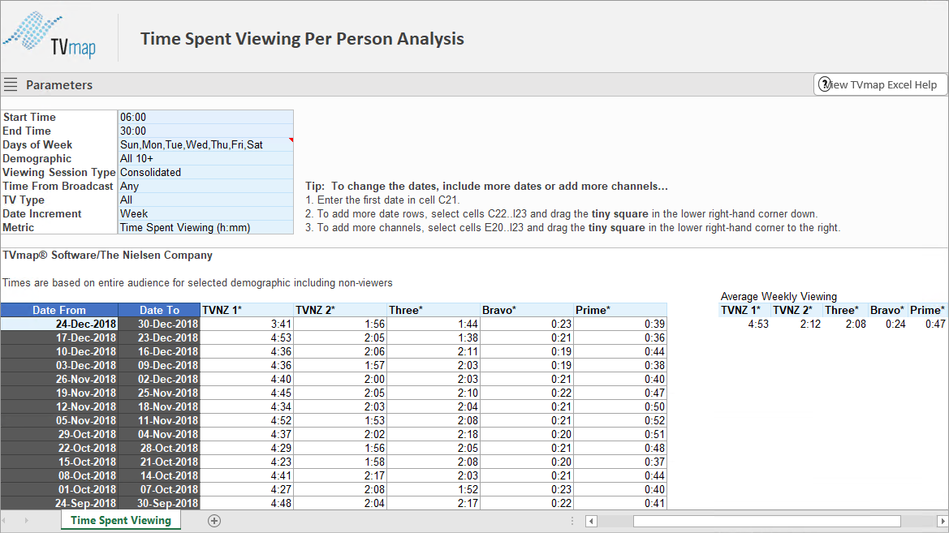Select average TVNZ 2 value 2:12
Screen dimensions: 949x533
coord(797,325)
